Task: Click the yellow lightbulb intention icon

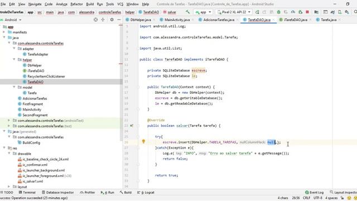Action: (143, 141)
